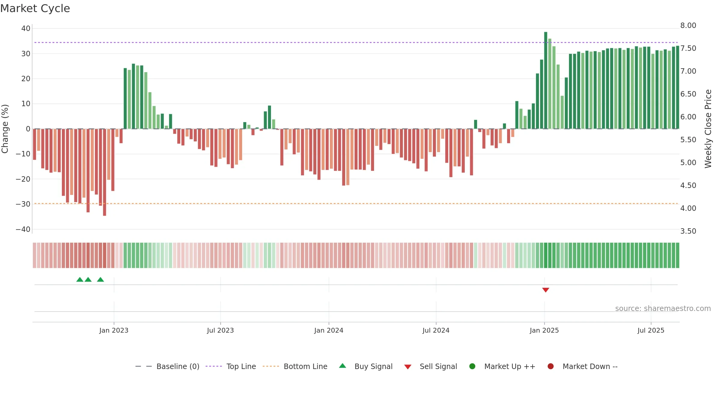Click the purple dotted Top Line legend sample
The image size is (721, 406).
[x=214, y=366]
